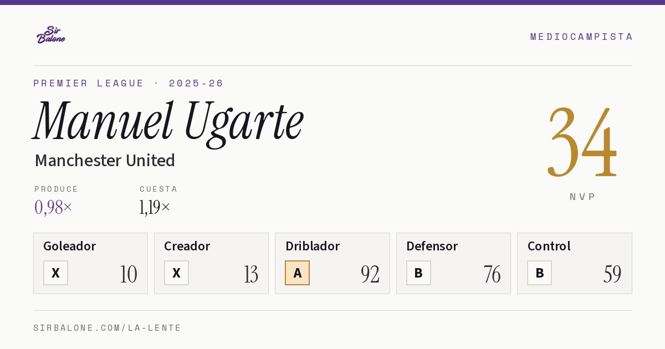
Task: Click the Manuel Ugarte player name
Action: pos(168,122)
